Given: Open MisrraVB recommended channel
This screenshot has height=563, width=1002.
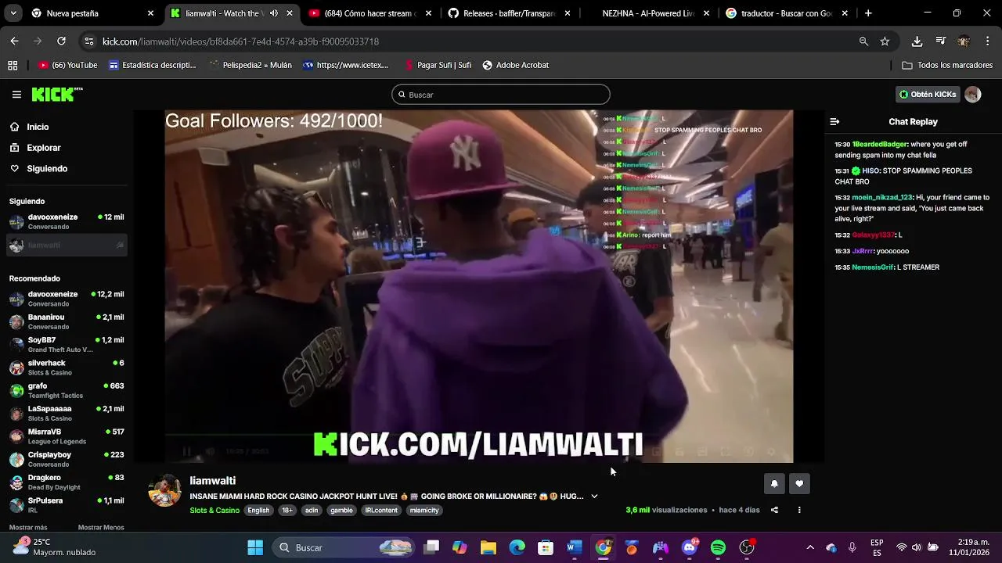Looking at the screenshot, I should click(x=67, y=436).
